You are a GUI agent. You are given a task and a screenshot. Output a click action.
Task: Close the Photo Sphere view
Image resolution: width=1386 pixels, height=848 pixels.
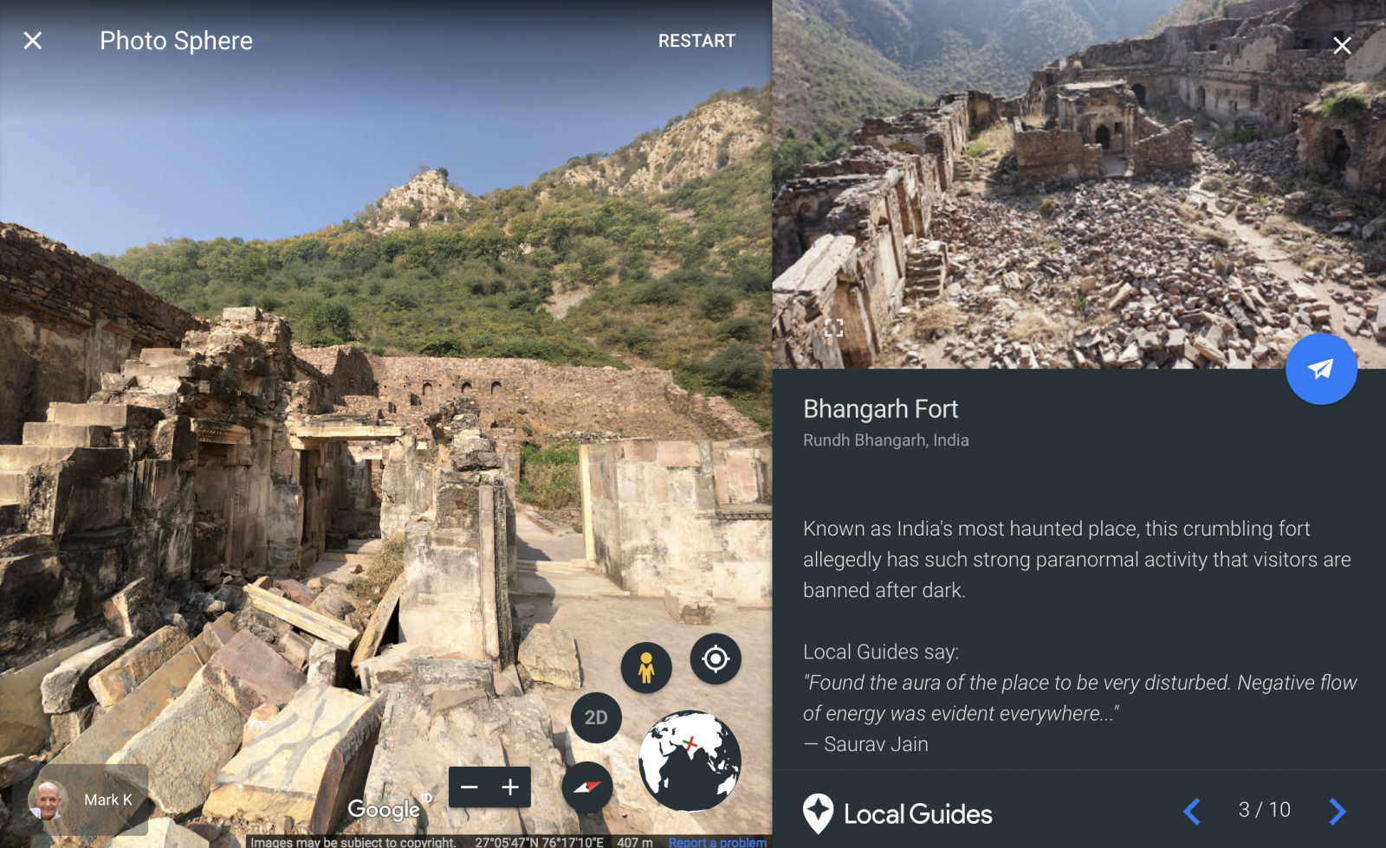(x=33, y=41)
